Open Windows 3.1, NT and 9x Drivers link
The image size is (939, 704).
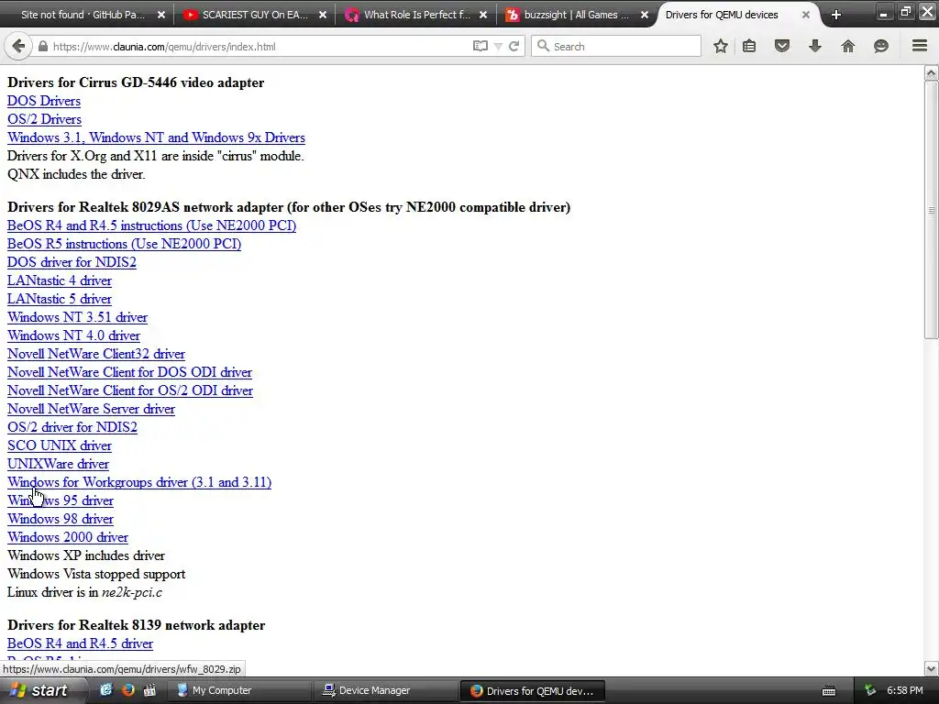(156, 137)
